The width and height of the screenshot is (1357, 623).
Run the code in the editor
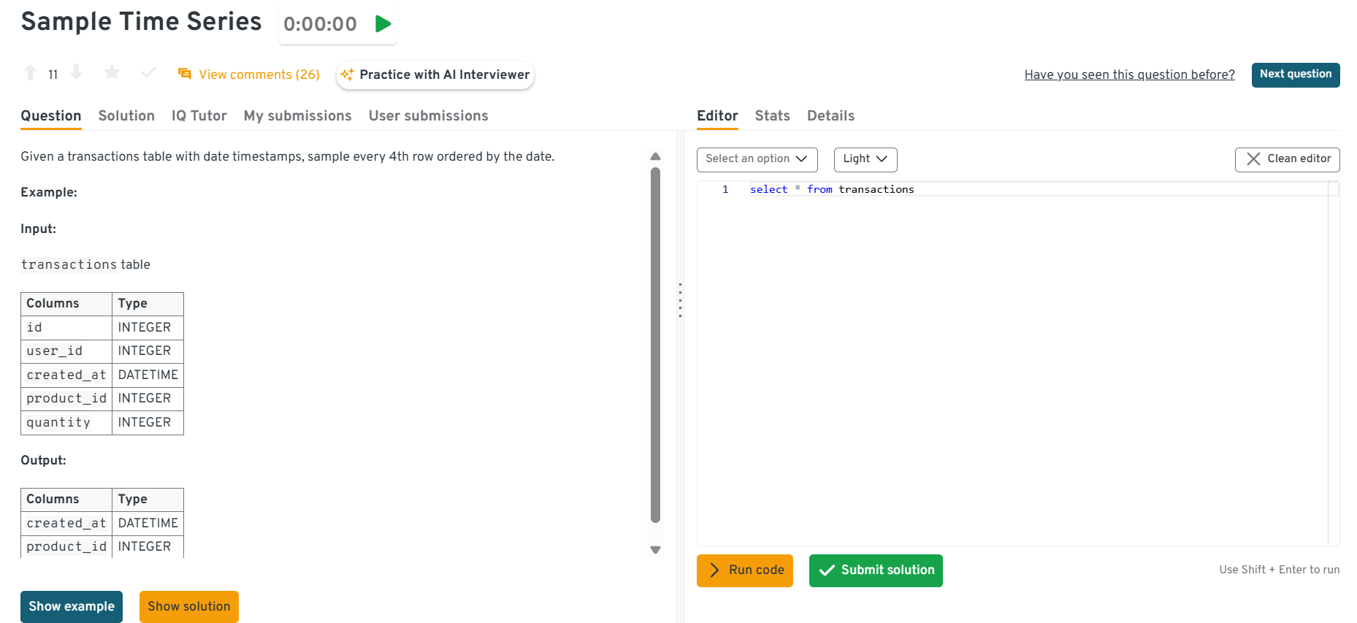click(x=744, y=570)
